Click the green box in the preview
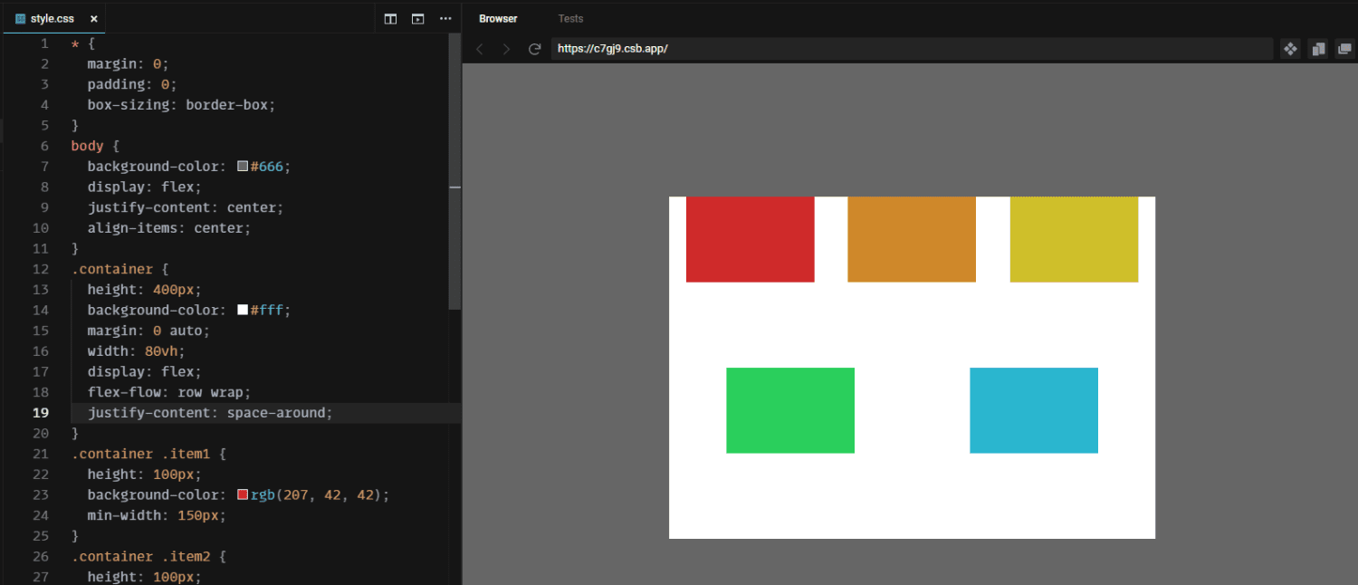1358x585 pixels. pyautogui.click(x=790, y=410)
